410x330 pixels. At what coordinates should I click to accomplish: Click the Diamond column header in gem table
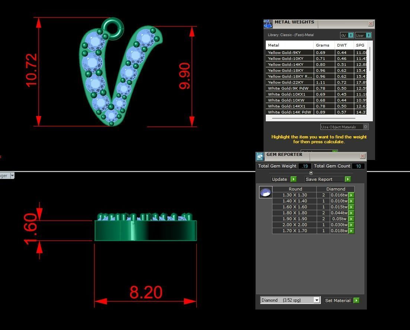(336, 189)
